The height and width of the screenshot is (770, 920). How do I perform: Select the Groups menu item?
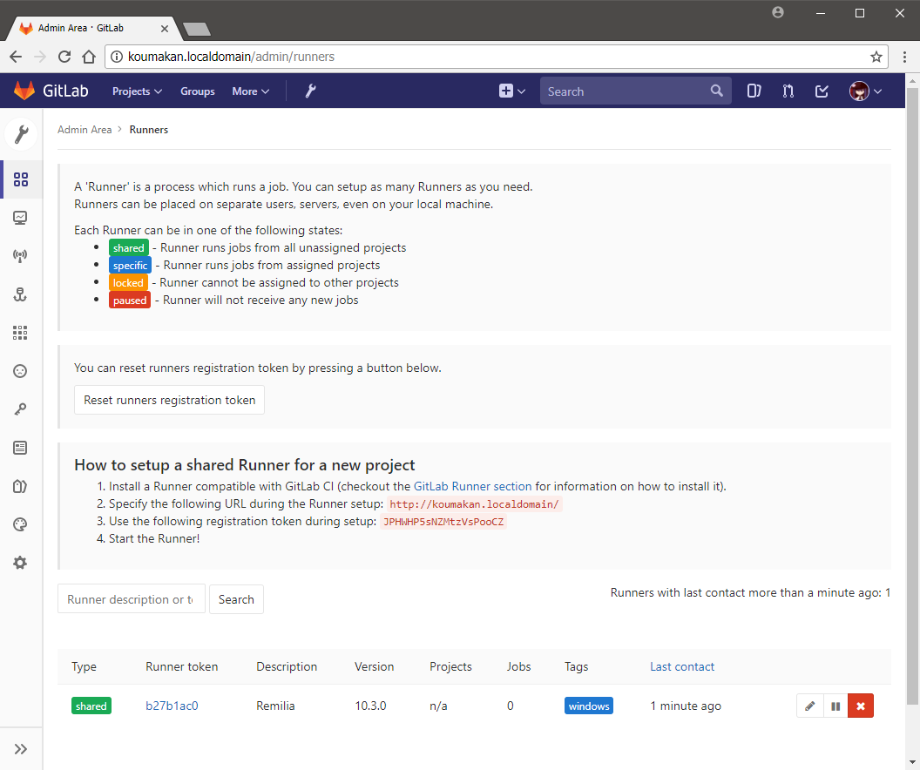click(197, 91)
